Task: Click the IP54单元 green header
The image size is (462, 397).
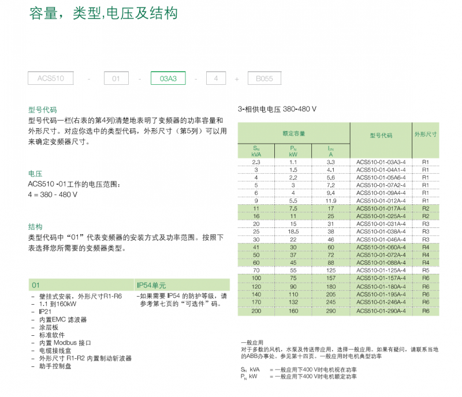Action: (182, 285)
